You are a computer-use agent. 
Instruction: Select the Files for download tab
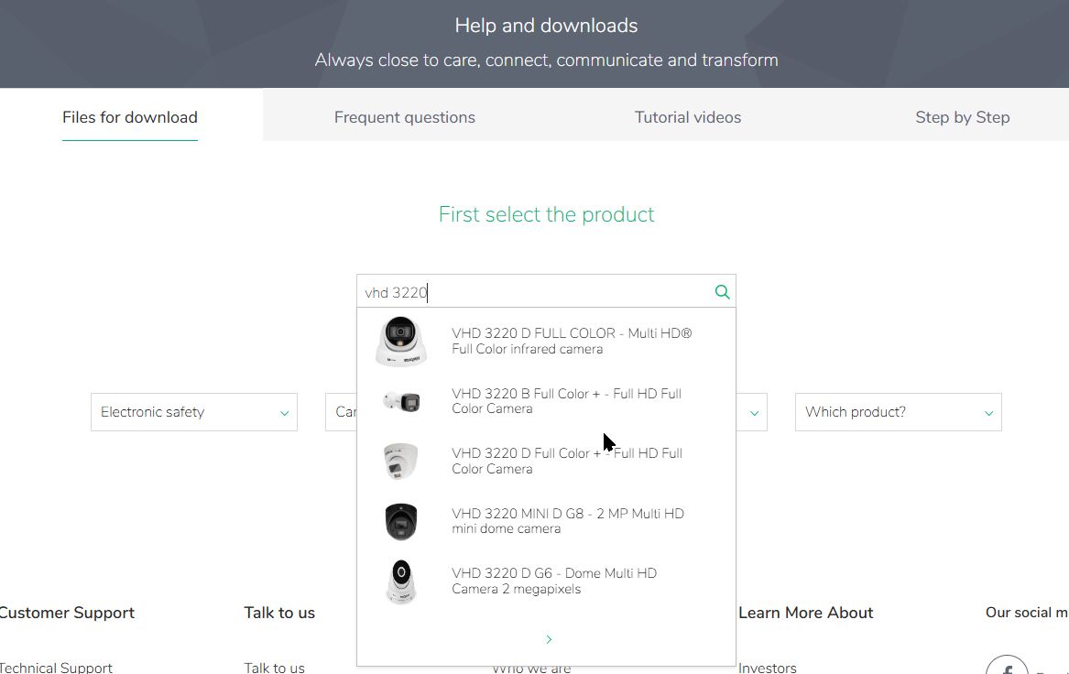point(130,117)
